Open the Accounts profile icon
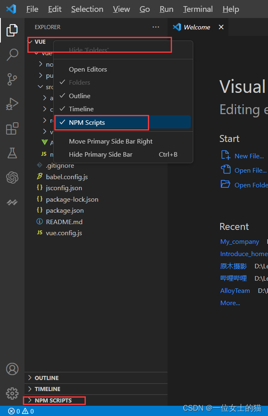Viewport: 268px width, 416px height. pos(12,369)
